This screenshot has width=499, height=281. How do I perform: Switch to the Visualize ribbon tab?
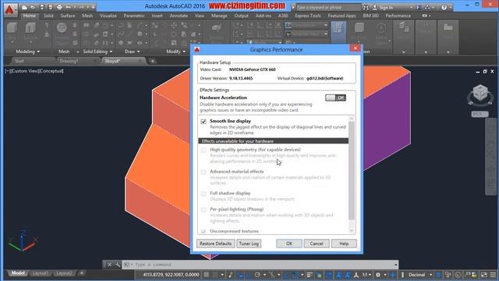[108, 16]
